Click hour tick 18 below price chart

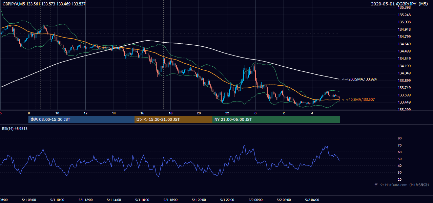[x=170, y=113]
